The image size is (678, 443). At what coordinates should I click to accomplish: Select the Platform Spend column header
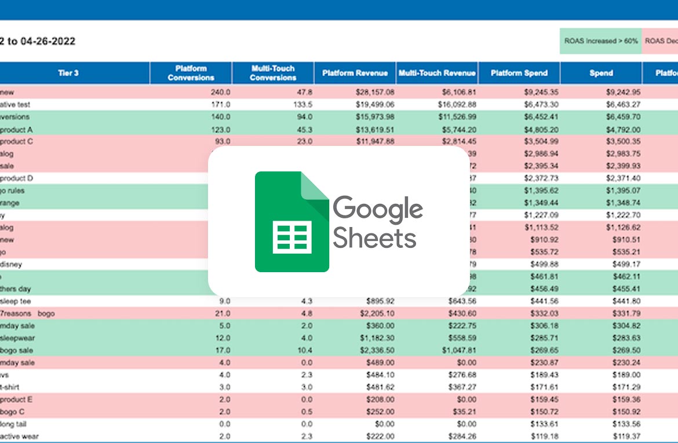[519, 73]
